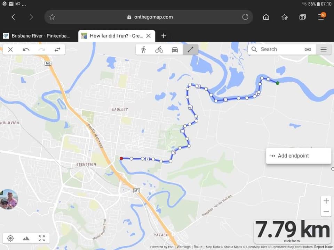Clear the route with the X icon
Viewport: 334px width, 250px height.
tap(10, 50)
